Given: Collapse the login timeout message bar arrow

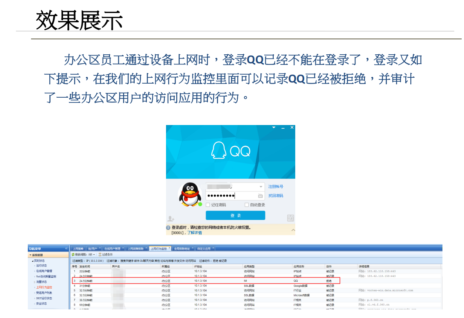Looking at the screenshot, I should click(x=293, y=230).
